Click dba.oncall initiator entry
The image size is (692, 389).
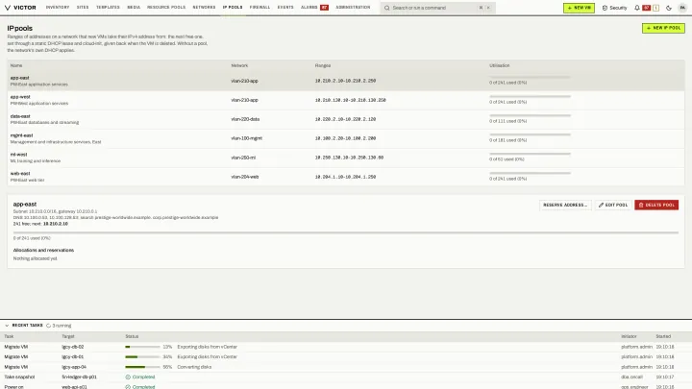(x=631, y=377)
